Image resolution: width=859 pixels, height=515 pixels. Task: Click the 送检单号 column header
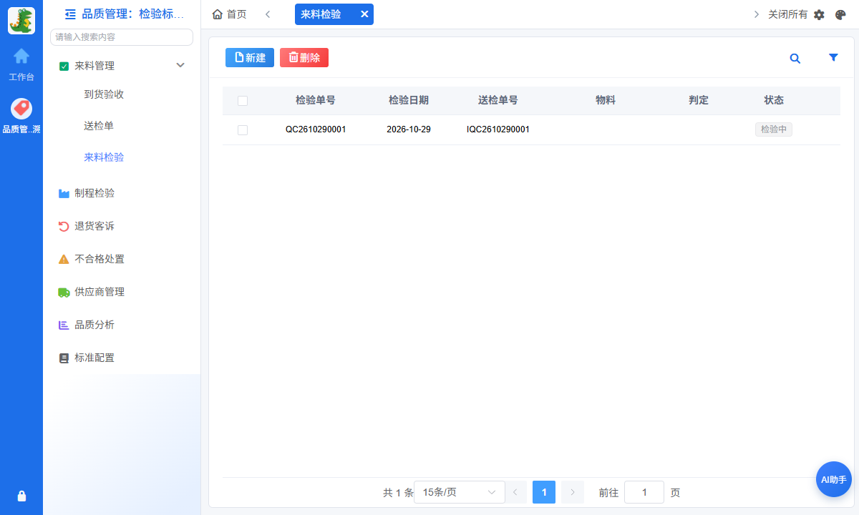(498, 101)
